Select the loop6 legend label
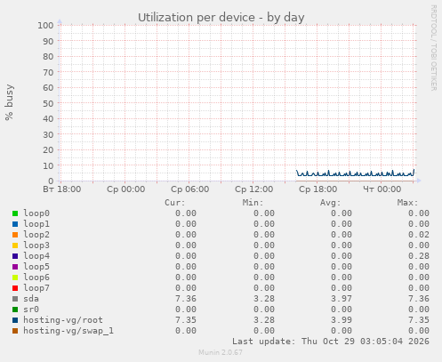Screen dimensions: 442x362 (36, 278)
